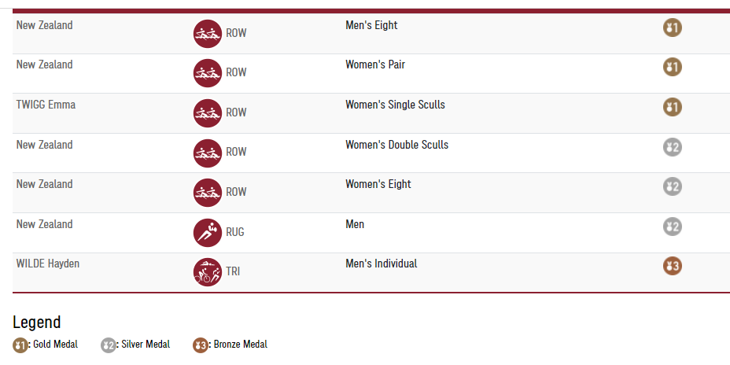Click the rugby sport icon
The width and height of the screenshot is (730, 365).
coord(208,232)
